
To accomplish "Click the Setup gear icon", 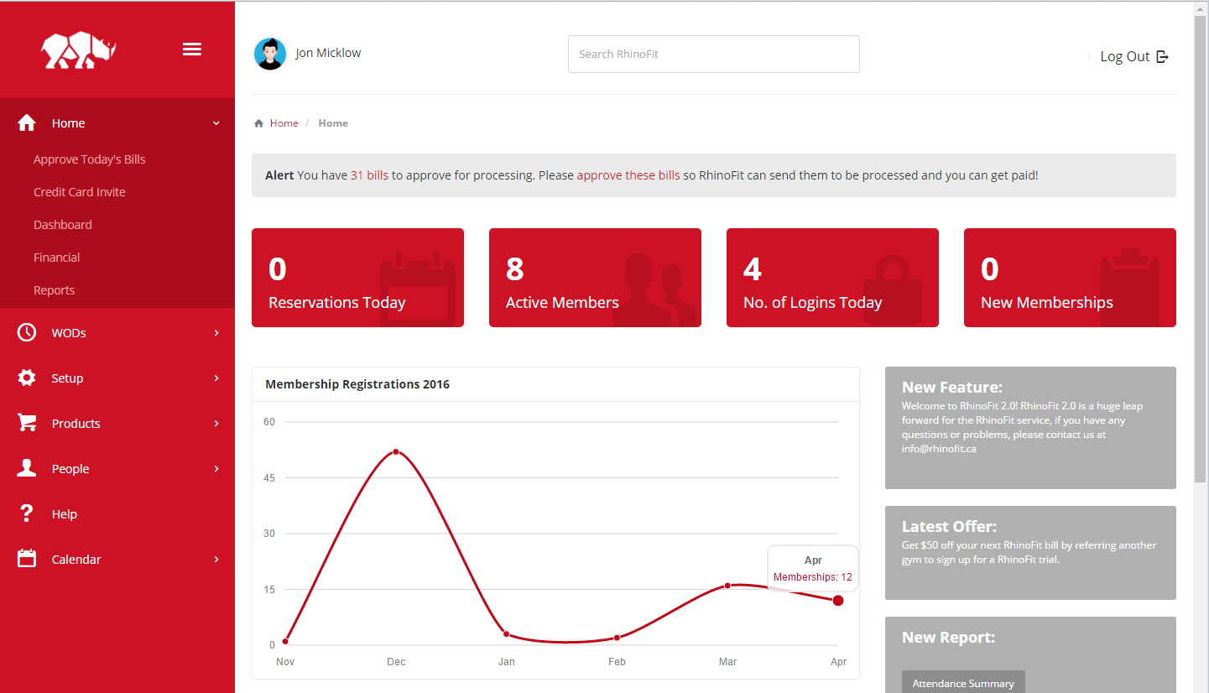I will pos(27,378).
